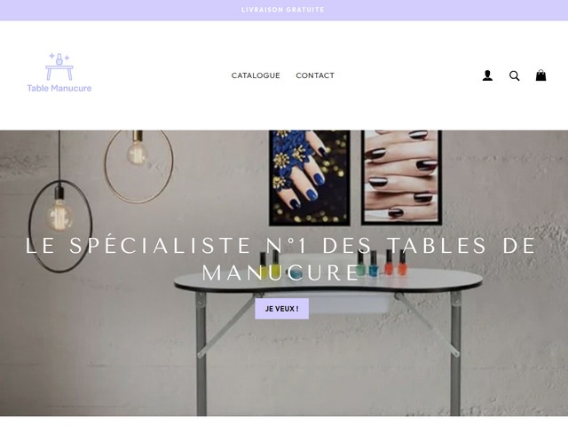This screenshot has width=568, height=426.
Task: Click the gold ring pendant lamp
Action: pos(138,166)
